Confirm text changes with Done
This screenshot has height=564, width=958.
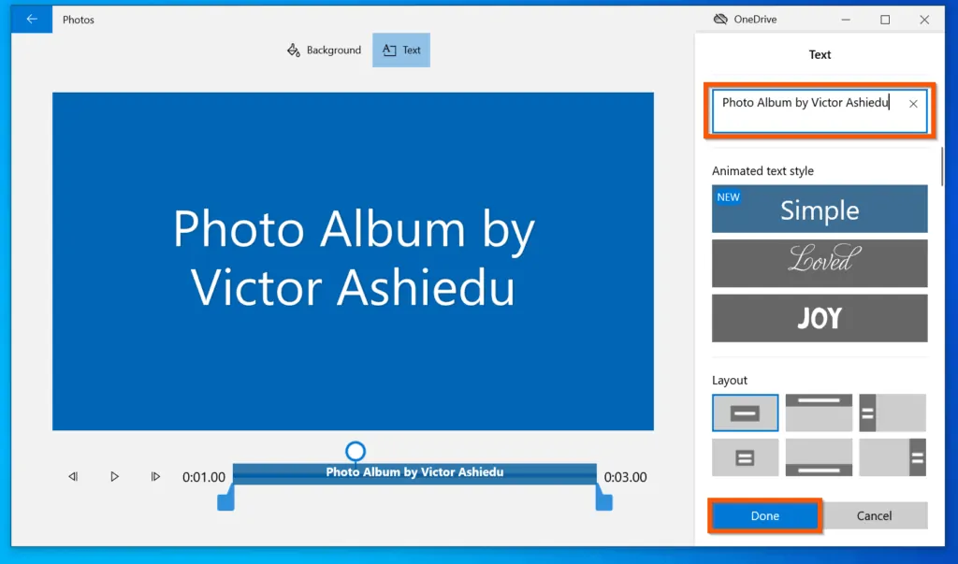(x=764, y=515)
